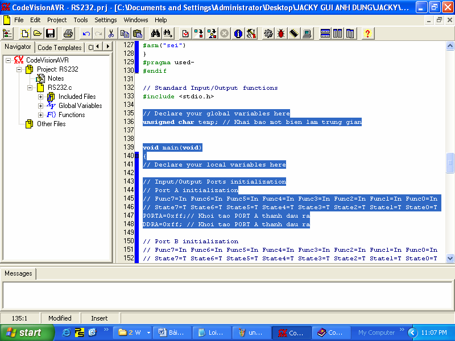Launch the debugger red bug icon

point(281,34)
